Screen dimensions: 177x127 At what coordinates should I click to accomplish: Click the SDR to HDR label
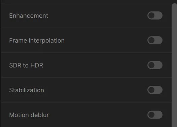(x=26, y=66)
